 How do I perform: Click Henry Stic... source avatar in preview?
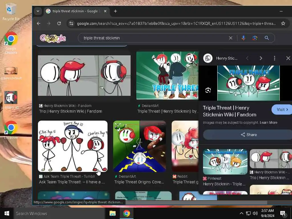point(208,58)
